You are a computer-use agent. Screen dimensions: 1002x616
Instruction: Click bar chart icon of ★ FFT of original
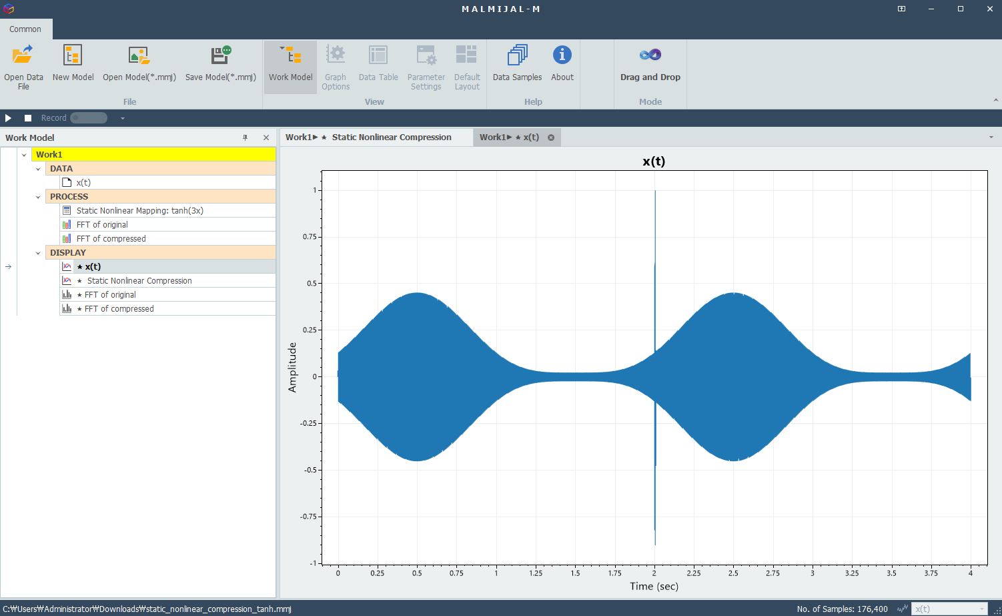point(67,294)
